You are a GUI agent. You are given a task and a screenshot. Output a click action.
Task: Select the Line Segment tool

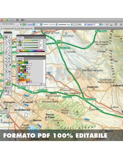tap(6, 46)
